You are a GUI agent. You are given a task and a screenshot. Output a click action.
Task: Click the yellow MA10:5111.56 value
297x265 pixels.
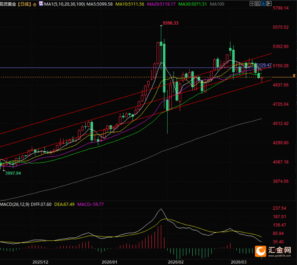click(130, 4)
